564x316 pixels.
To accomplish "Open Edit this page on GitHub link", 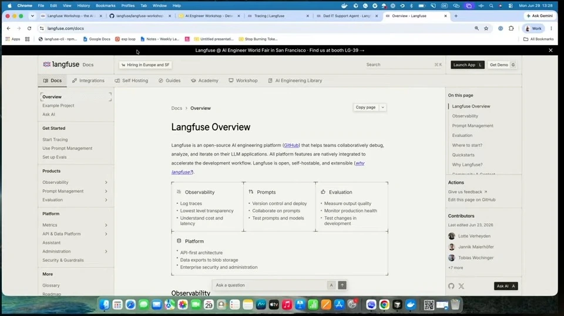I will tap(472, 200).
